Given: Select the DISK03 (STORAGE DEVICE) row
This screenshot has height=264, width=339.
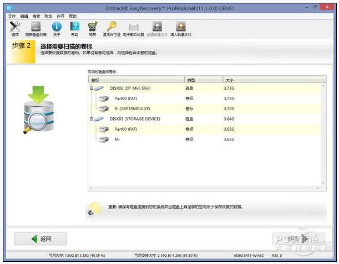Looking at the screenshot, I should (x=204, y=119).
